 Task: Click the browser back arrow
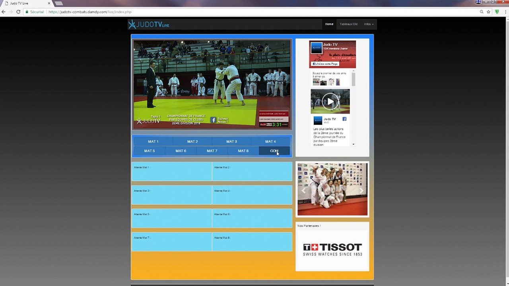point(4,12)
